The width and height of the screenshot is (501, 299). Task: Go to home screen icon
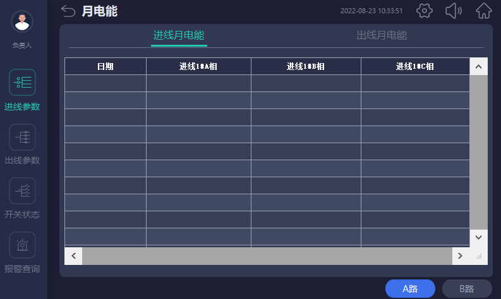point(484,11)
